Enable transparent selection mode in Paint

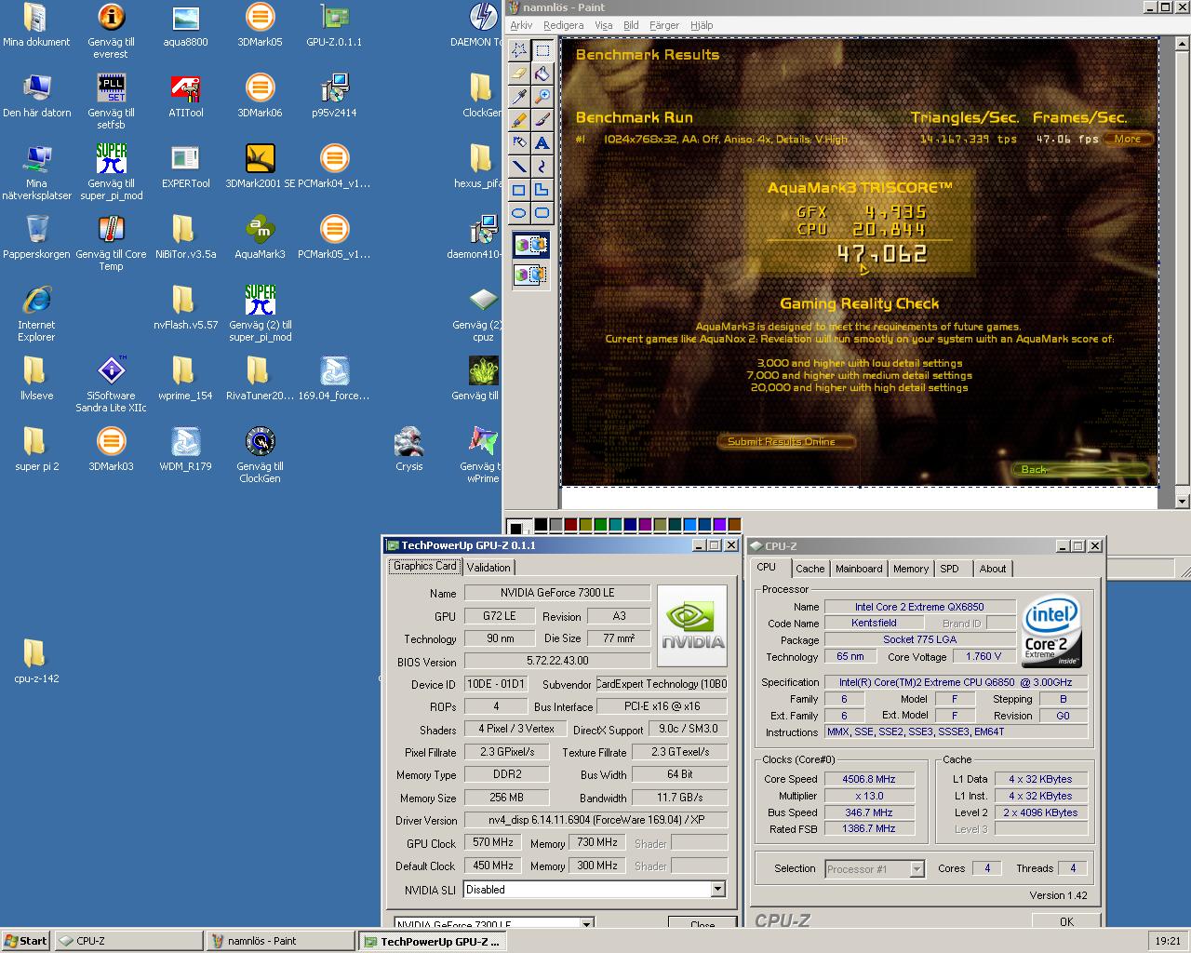[531, 275]
